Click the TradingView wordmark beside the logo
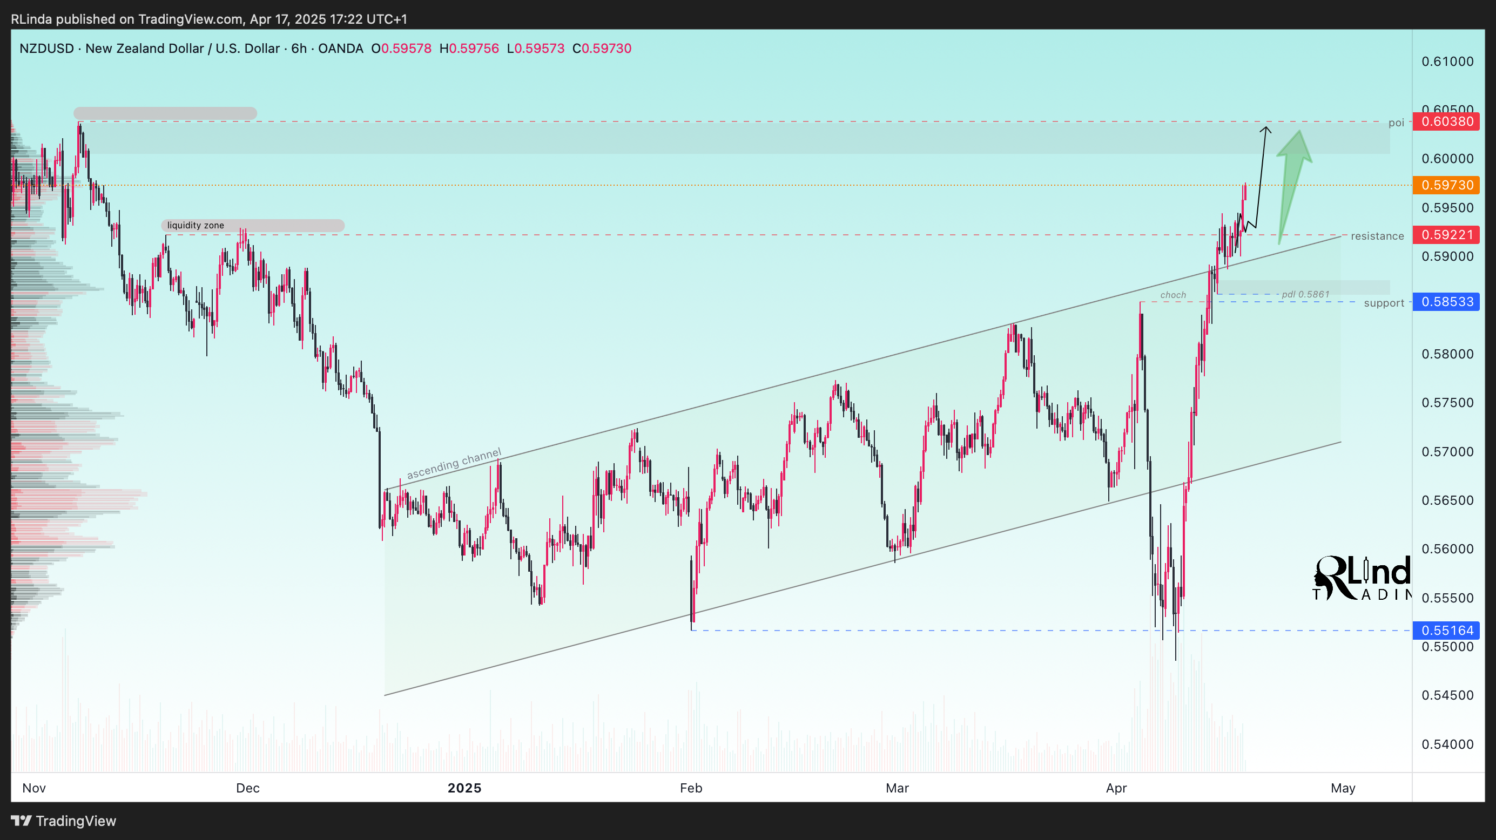This screenshot has width=1496, height=840. pos(76,821)
